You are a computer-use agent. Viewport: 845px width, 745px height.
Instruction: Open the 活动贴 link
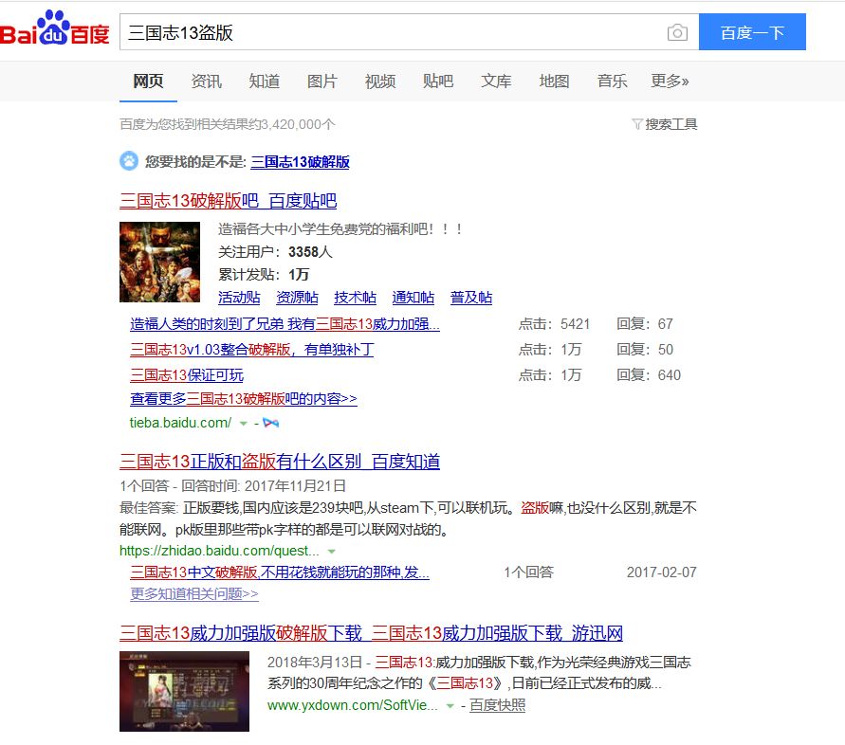tap(239, 298)
